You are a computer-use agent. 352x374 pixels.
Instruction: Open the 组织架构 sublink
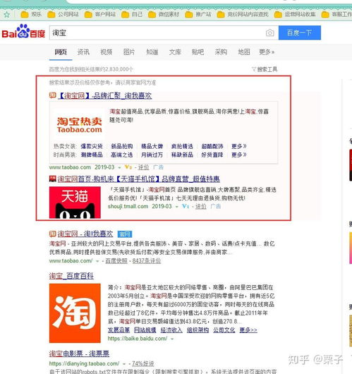[x=198, y=330]
